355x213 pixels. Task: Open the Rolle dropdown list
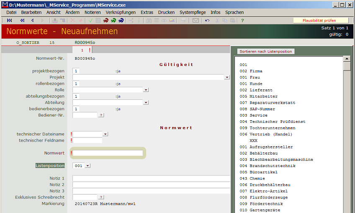tap(146, 90)
